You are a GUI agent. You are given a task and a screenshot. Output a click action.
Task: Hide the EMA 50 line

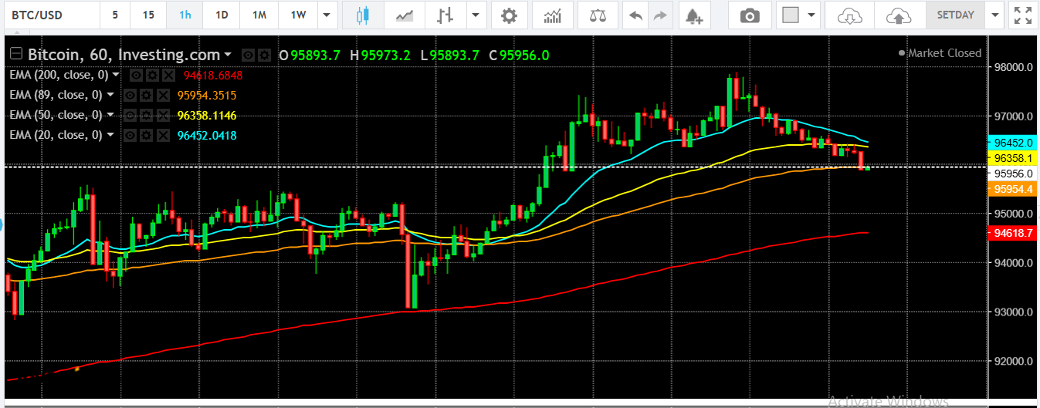pyautogui.click(x=130, y=115)
